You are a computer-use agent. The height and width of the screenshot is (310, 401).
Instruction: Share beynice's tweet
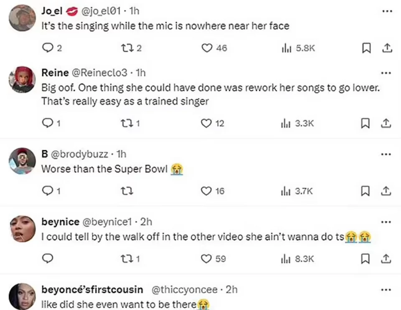[x=387, y=259]
